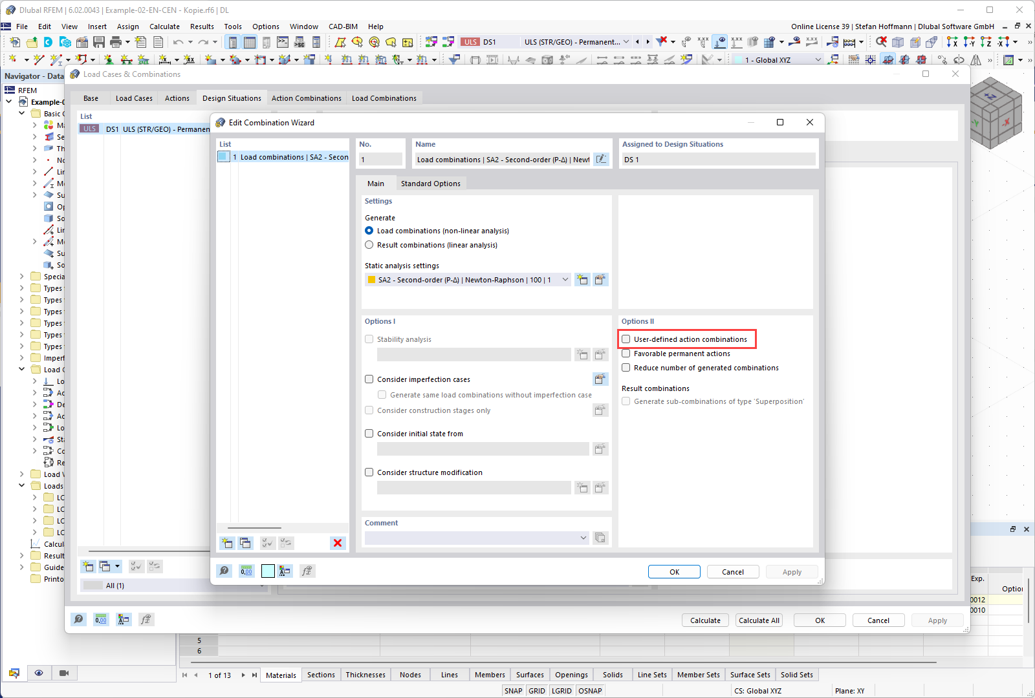Switch to the Standard Options tab
The width and height of the screenshot is (1035, 698).
tap(431, 183)
